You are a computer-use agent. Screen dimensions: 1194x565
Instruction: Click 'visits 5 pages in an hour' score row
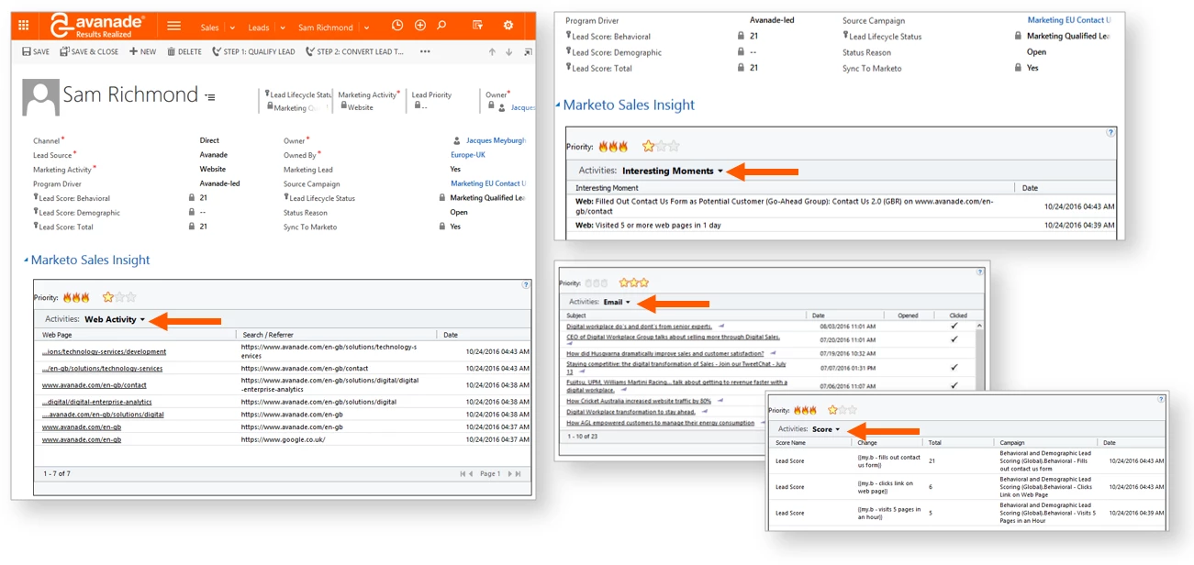click(968, 513)
